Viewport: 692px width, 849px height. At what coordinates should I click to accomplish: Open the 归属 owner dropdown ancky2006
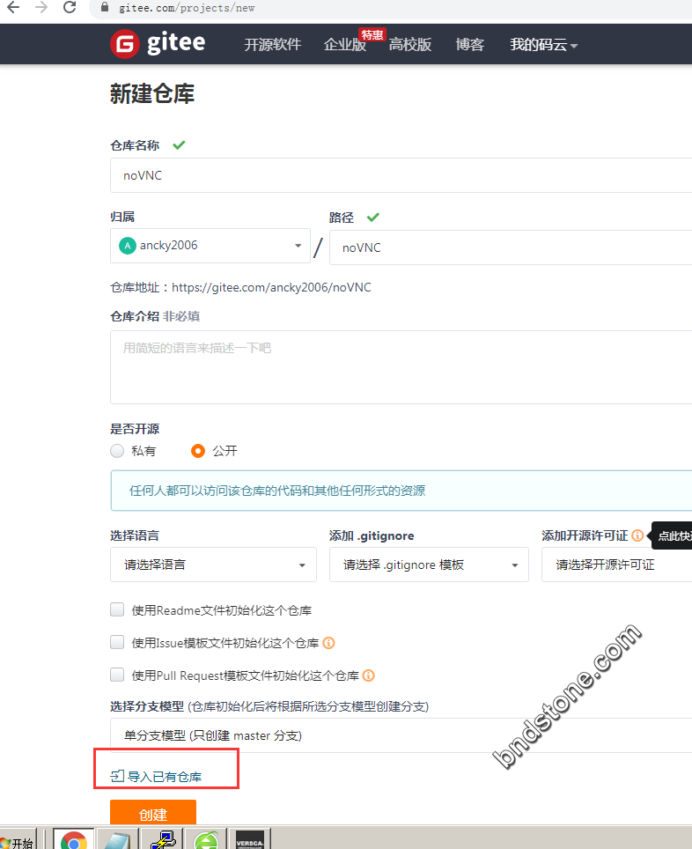(x=210, y=246)
